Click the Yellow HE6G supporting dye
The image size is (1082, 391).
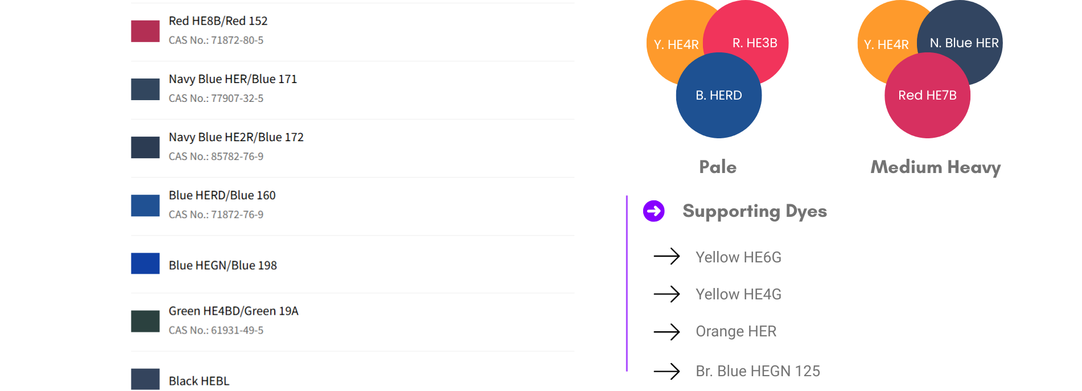(738, 257)
